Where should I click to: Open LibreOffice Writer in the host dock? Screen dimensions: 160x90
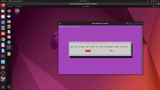(x=3, y=50)
